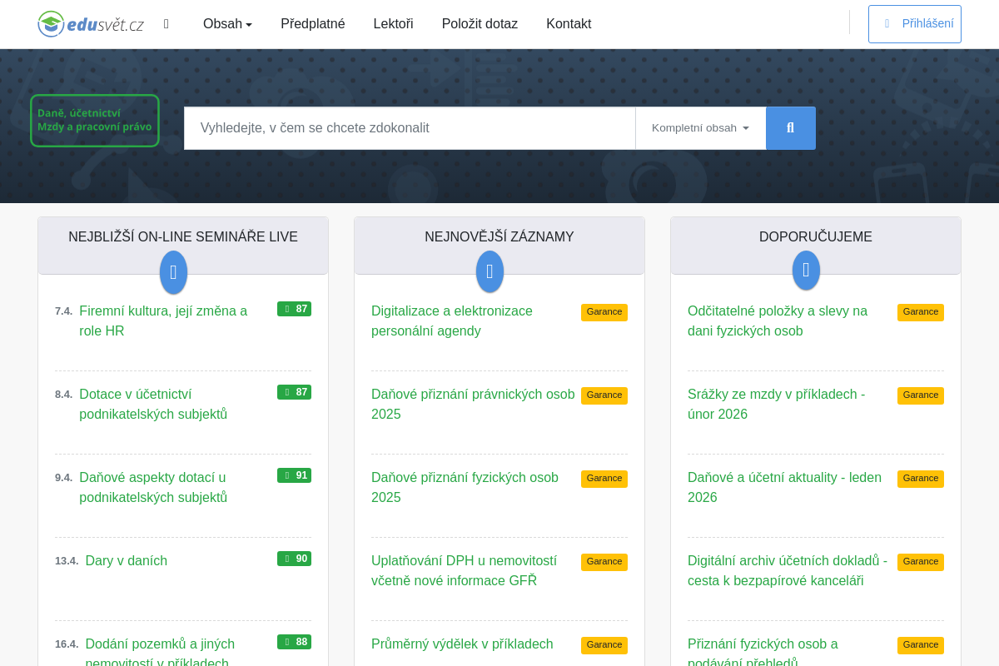This screenshot has width=999, height=666.
Task: Click the green 91 rating badge
Action: point(294,475)
